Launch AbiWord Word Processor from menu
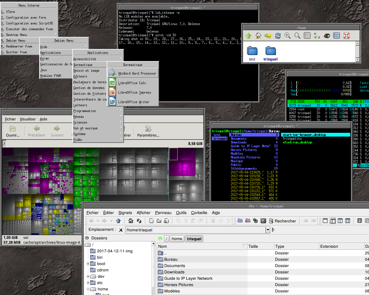The width and height of the screenshot is (369, 295). tap(133, 73)
